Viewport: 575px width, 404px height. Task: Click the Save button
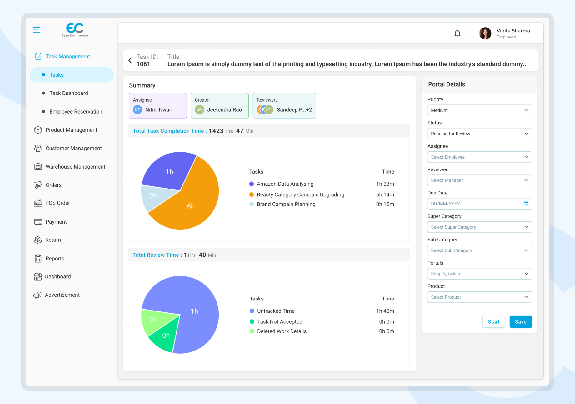coord(521,322)
